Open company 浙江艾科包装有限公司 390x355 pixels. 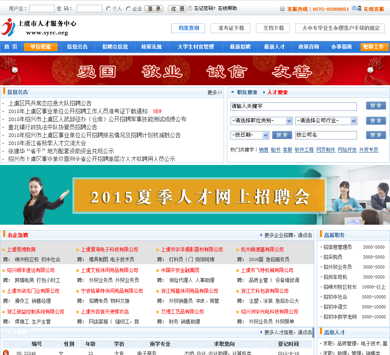(265, 291)
